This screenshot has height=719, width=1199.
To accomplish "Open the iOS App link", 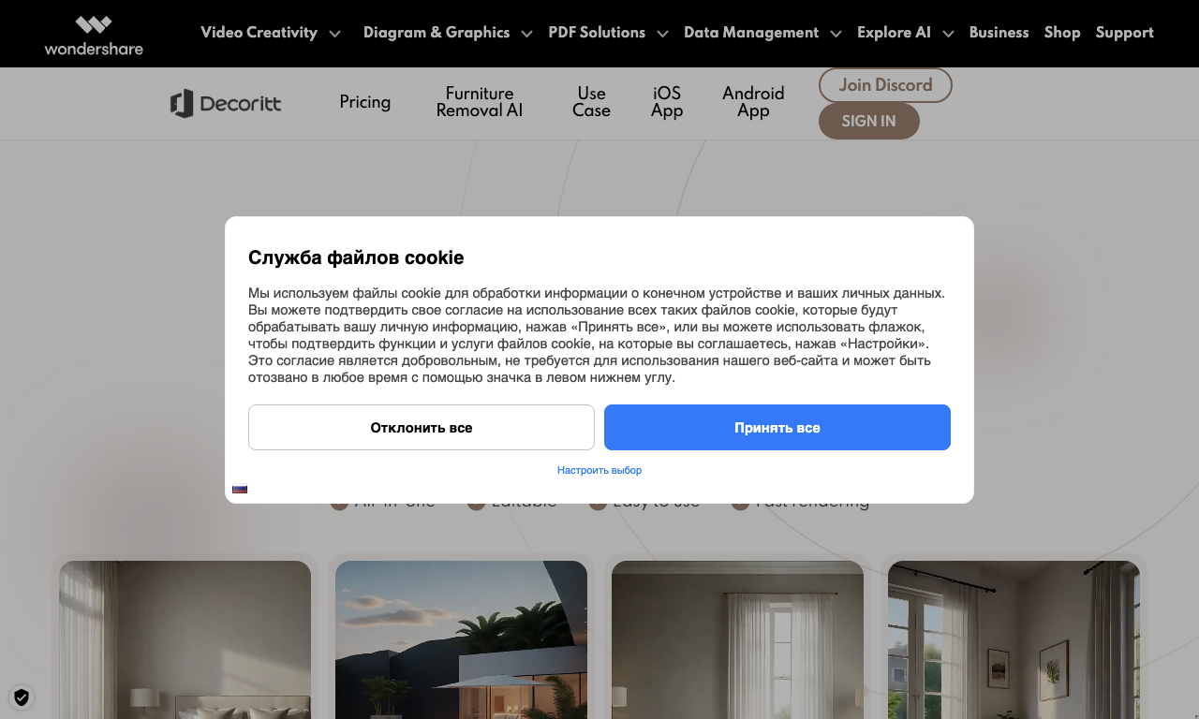I will tap(667, 102).
